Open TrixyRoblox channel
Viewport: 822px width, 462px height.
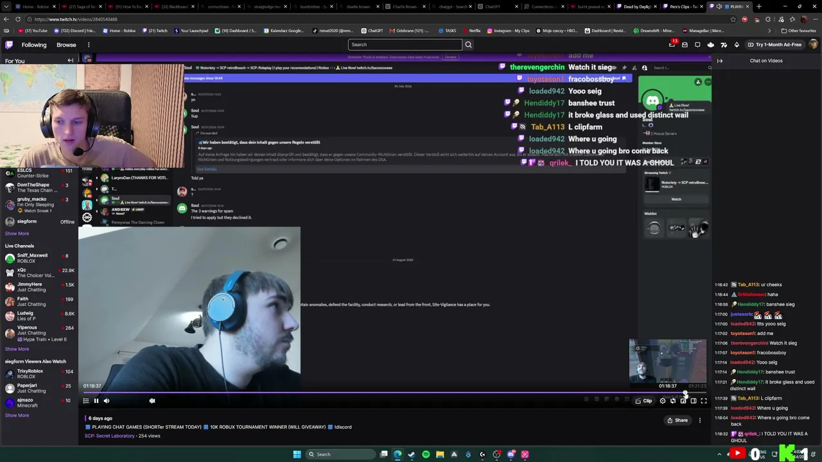click(39, 373)
